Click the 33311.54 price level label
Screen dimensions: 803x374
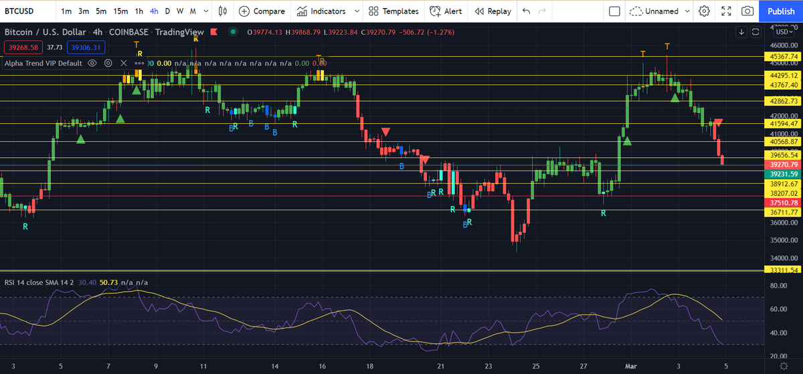pos(784,270)
